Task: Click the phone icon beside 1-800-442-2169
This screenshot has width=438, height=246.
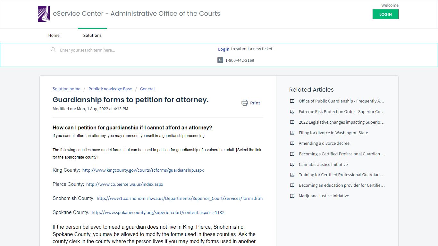Action: point(220,60)
